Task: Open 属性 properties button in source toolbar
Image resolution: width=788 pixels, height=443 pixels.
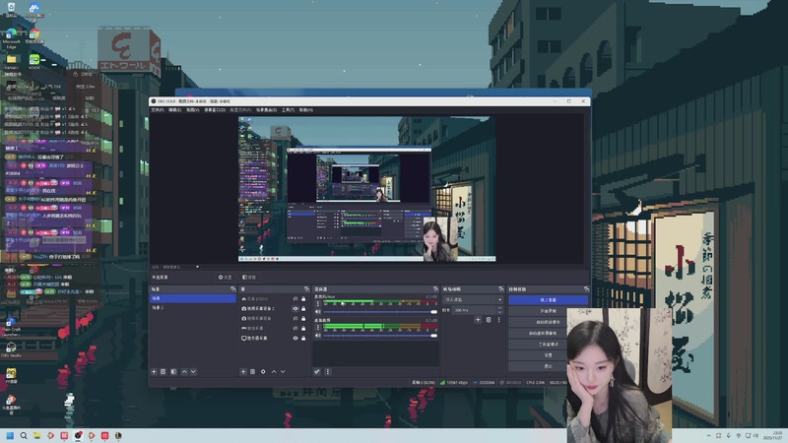Action: click(x=226, y=278)
